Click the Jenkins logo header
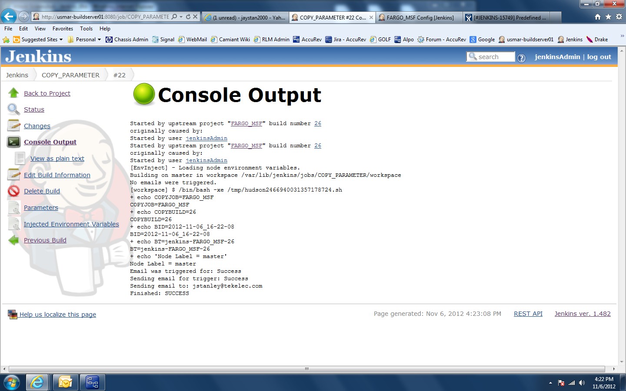This screenshot has height=391, width=626. pyautogui.click(x=38, y=57)
